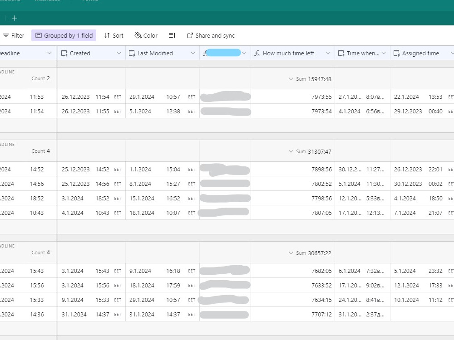Click the plus icon to add a view
454x340 pixels.
(x=15, y=18)
